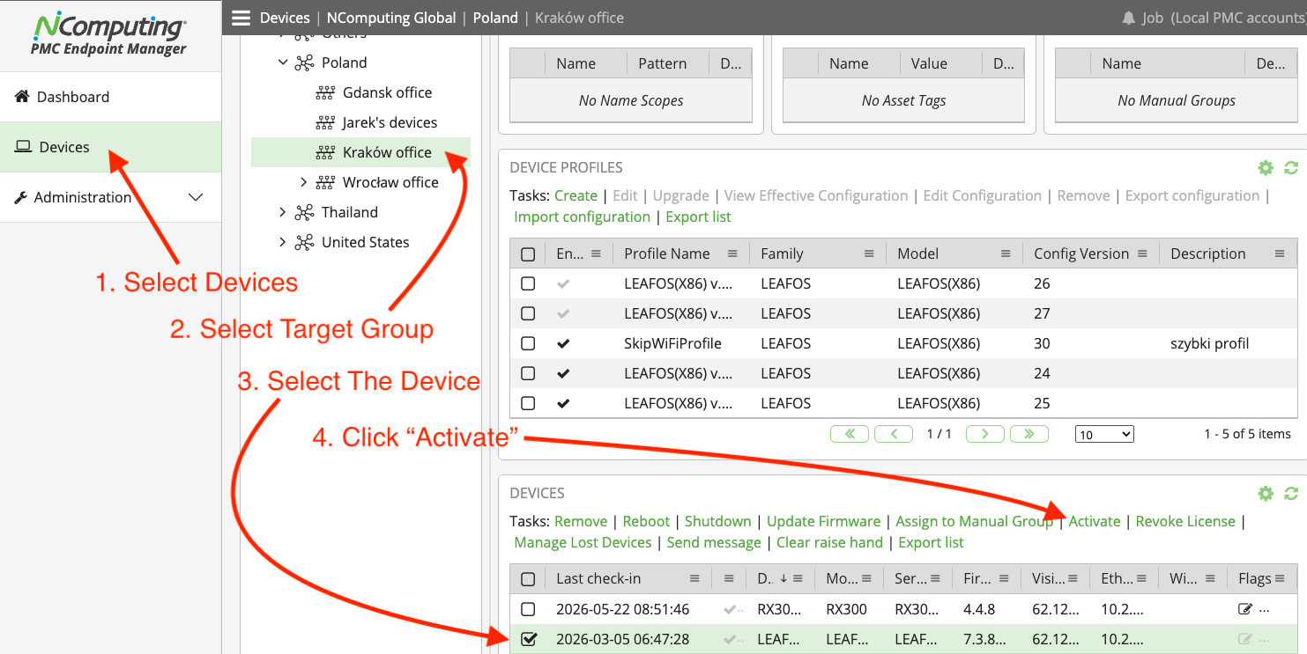
Task: Go to the next page of profiles
Action: (x=984, y=434)
